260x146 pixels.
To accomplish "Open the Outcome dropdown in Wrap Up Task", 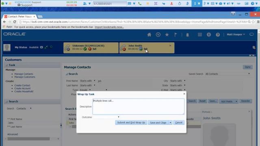I will tap(118, 117).
